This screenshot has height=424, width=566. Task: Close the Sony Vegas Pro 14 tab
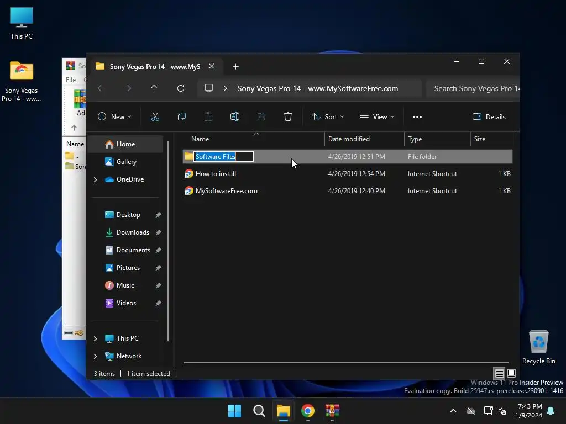(x=212, y=66)
